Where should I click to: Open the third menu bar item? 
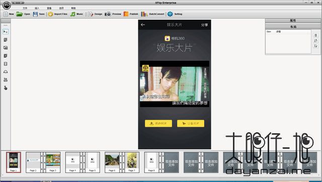pyautogui.click(x=49, y=8)
